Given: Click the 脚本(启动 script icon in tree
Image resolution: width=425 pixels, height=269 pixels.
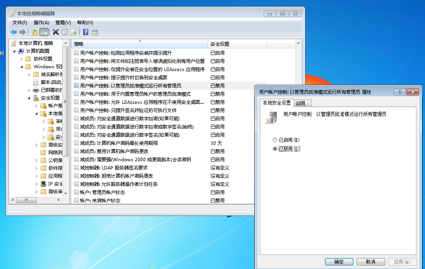Looking at the screenshot, I should [36, 82].
